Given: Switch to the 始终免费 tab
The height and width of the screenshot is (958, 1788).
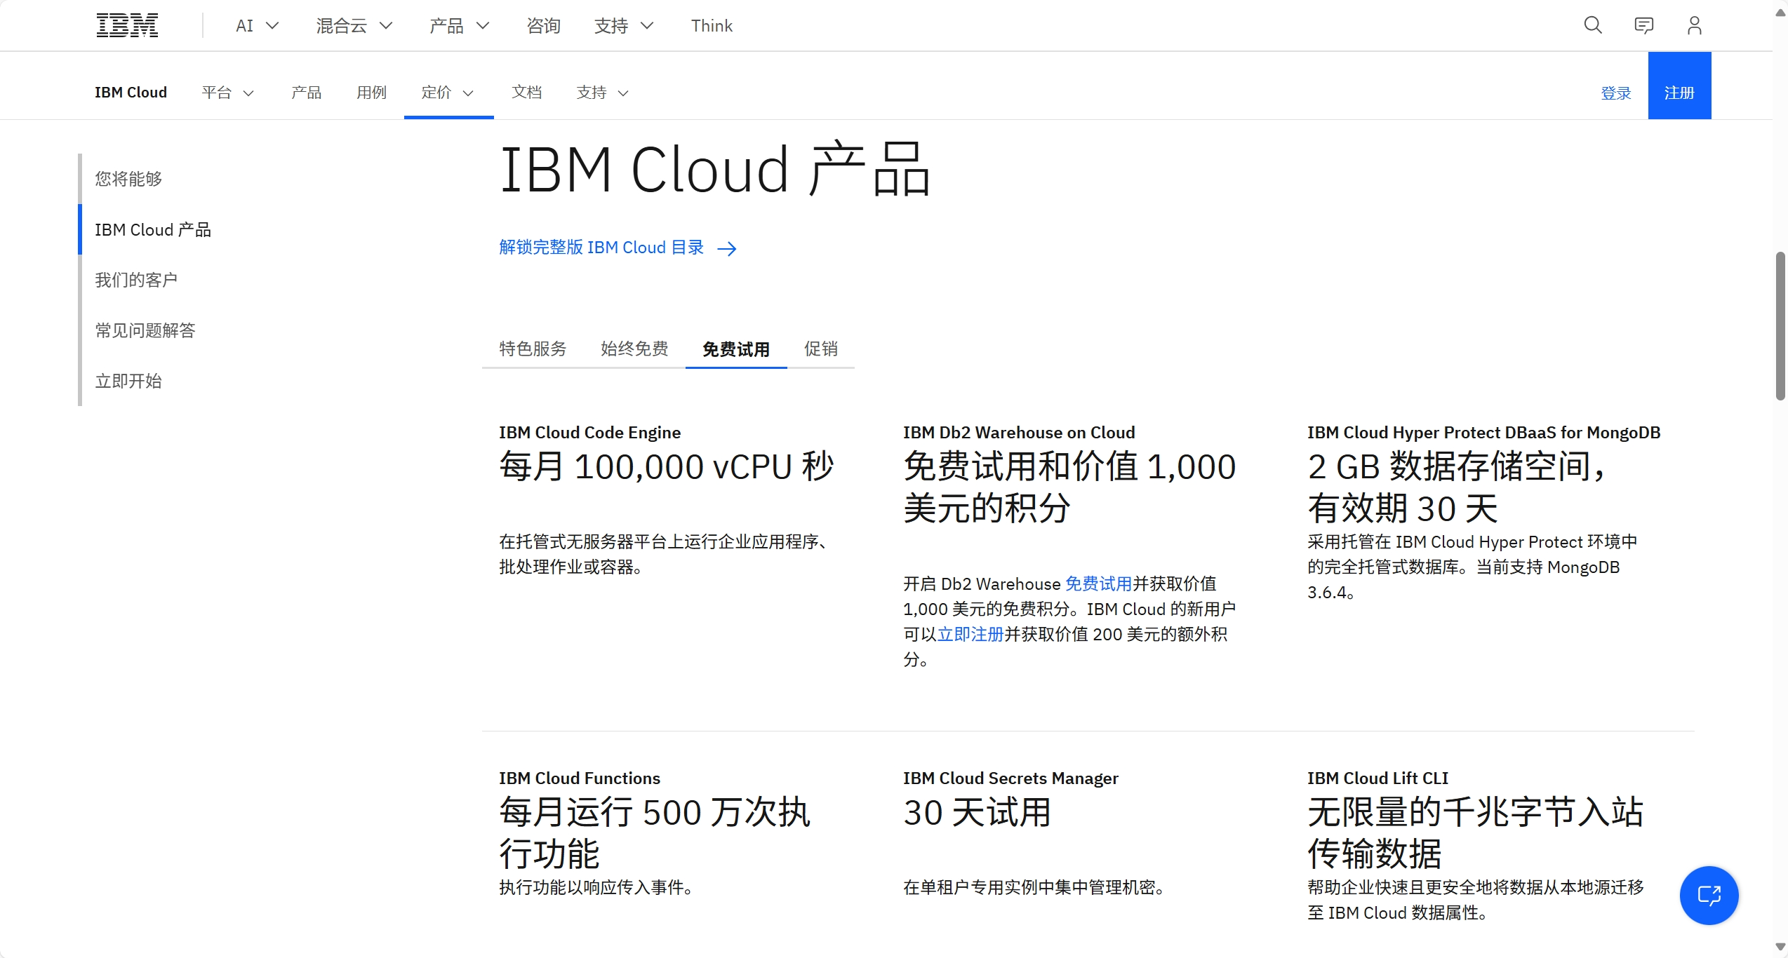Looking at the screenshot, I should click(634, 349).
